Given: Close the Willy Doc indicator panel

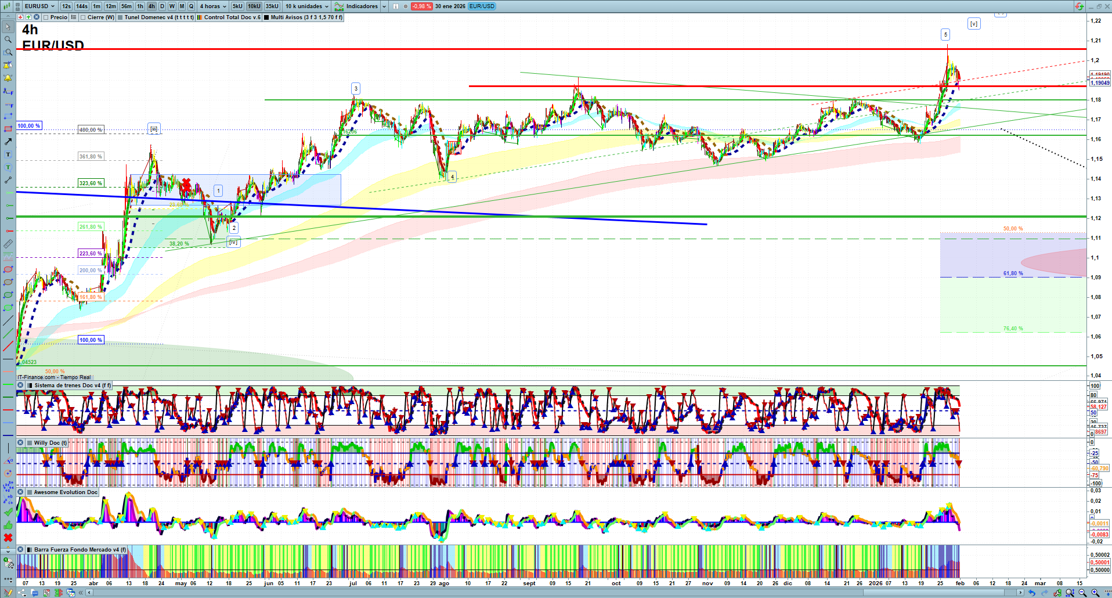Looking at the screenshot, I should (20, 443).
